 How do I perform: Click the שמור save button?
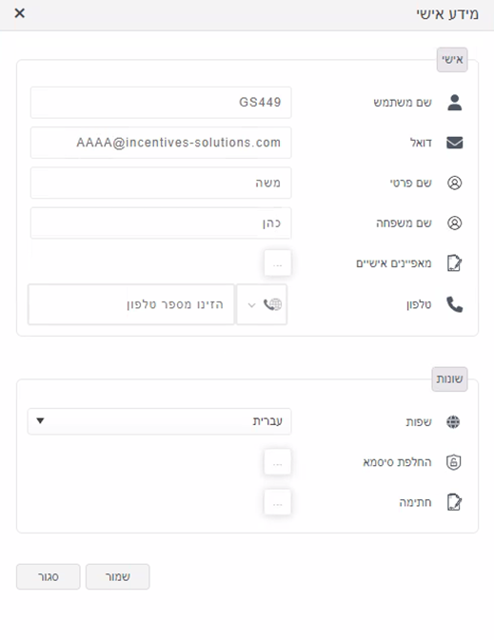118,576
